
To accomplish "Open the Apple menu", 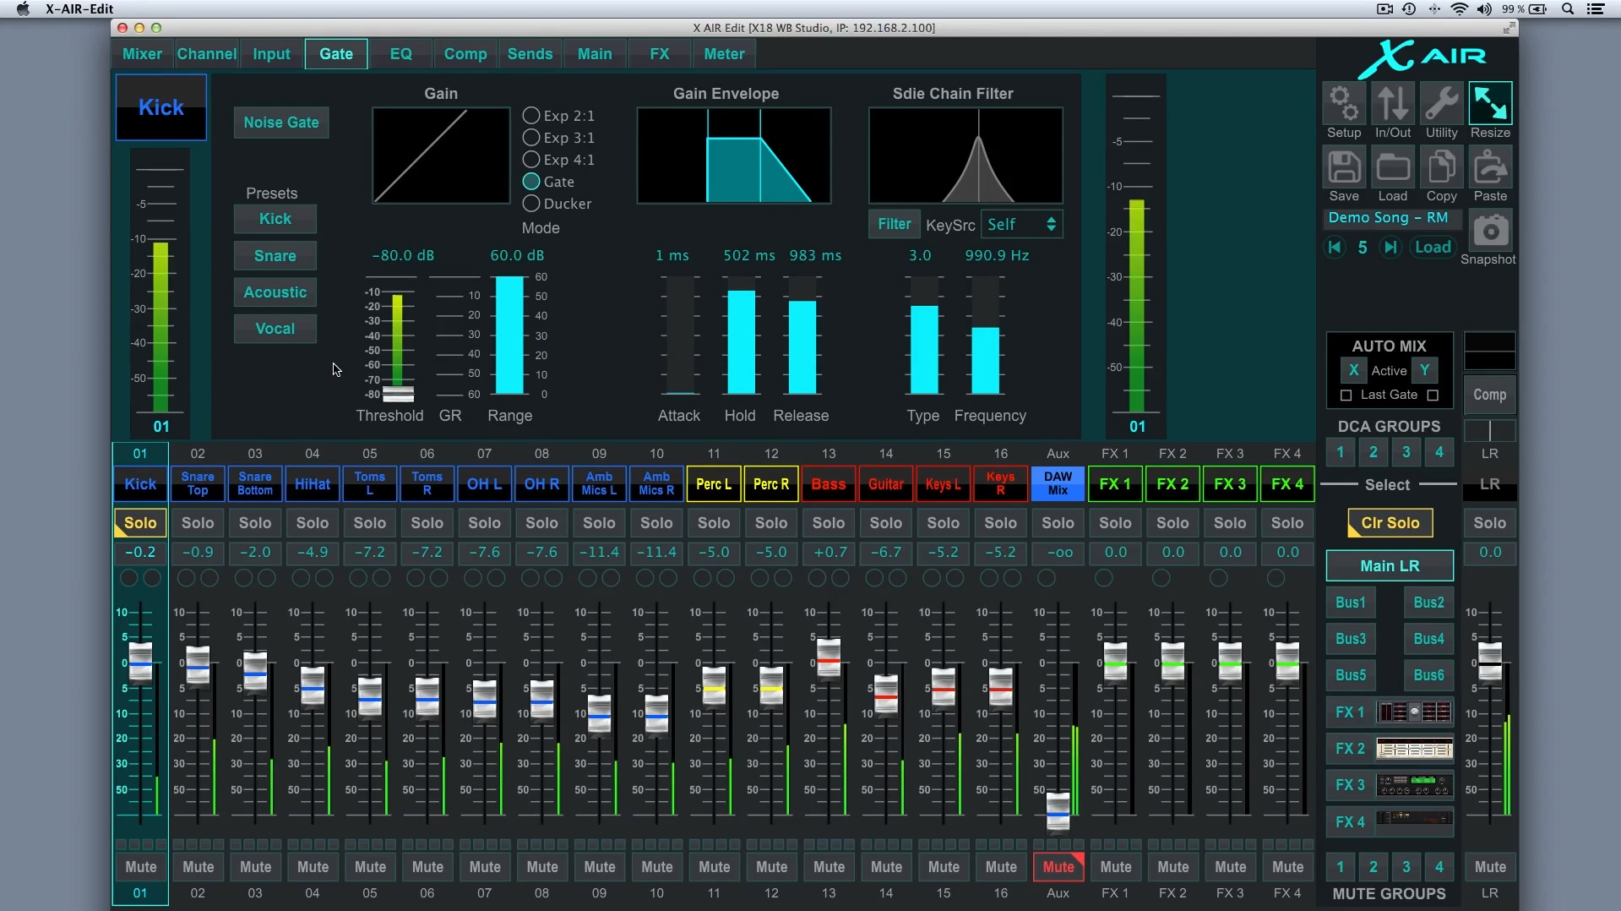I will coord(23,8).
